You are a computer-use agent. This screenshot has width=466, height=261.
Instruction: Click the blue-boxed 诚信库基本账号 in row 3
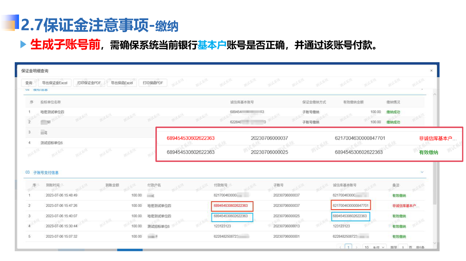tap(351, 216)
